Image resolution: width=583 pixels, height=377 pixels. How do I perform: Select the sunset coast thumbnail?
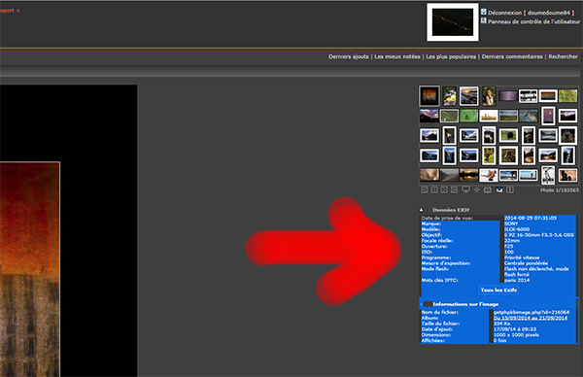point(468,96)
